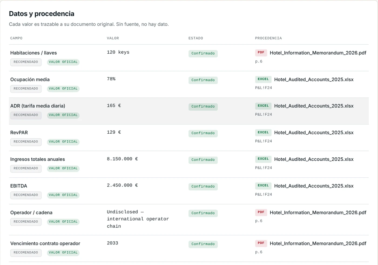Click RECOMENDADO tag under Ocupación media
Screen dimensions: 378x265
26,89
